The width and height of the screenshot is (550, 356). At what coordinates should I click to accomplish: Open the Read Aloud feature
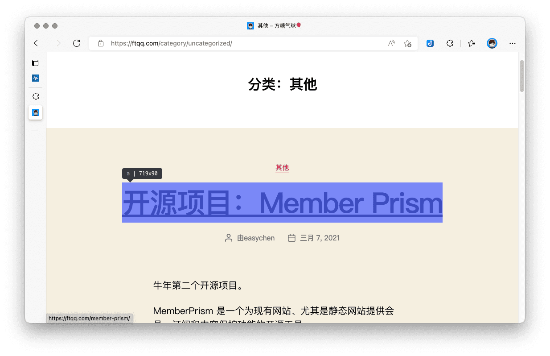click(391, 43)
